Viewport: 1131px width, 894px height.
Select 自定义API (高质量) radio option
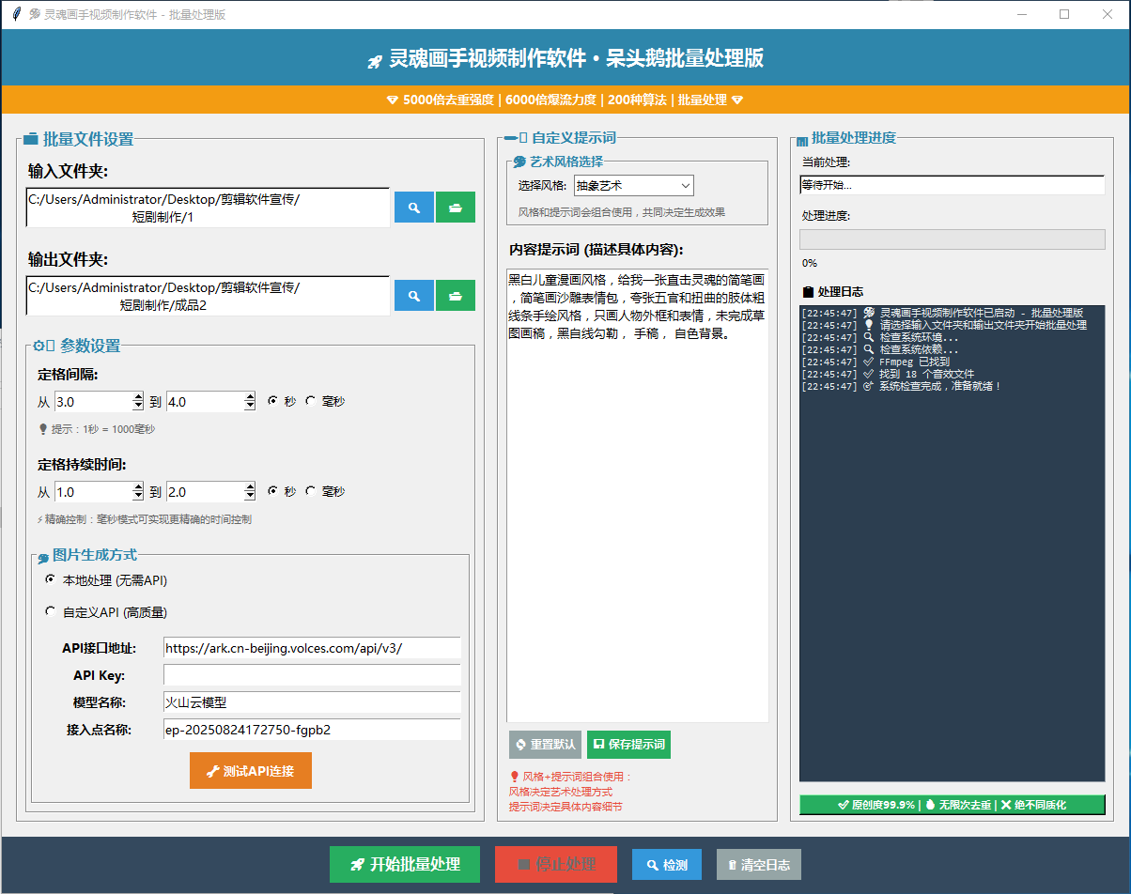51,611
